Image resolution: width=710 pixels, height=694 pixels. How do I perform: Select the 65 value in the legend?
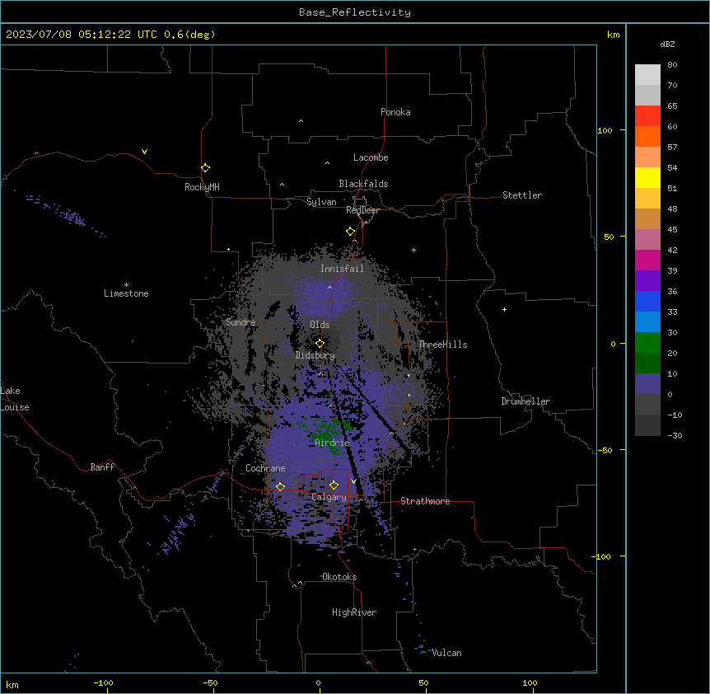[x=672, y=106]
